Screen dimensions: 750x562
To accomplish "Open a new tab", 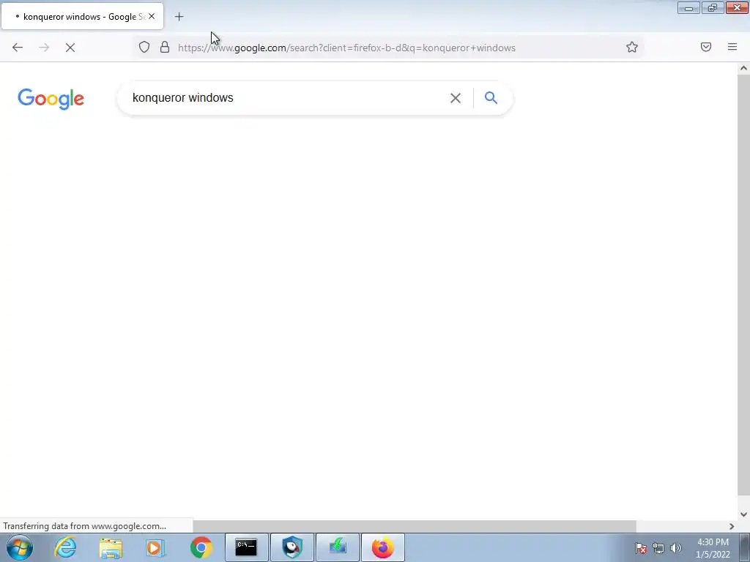I will click(179, 17).
